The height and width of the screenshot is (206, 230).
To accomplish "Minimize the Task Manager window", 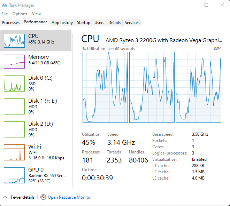I will (191, 5).
